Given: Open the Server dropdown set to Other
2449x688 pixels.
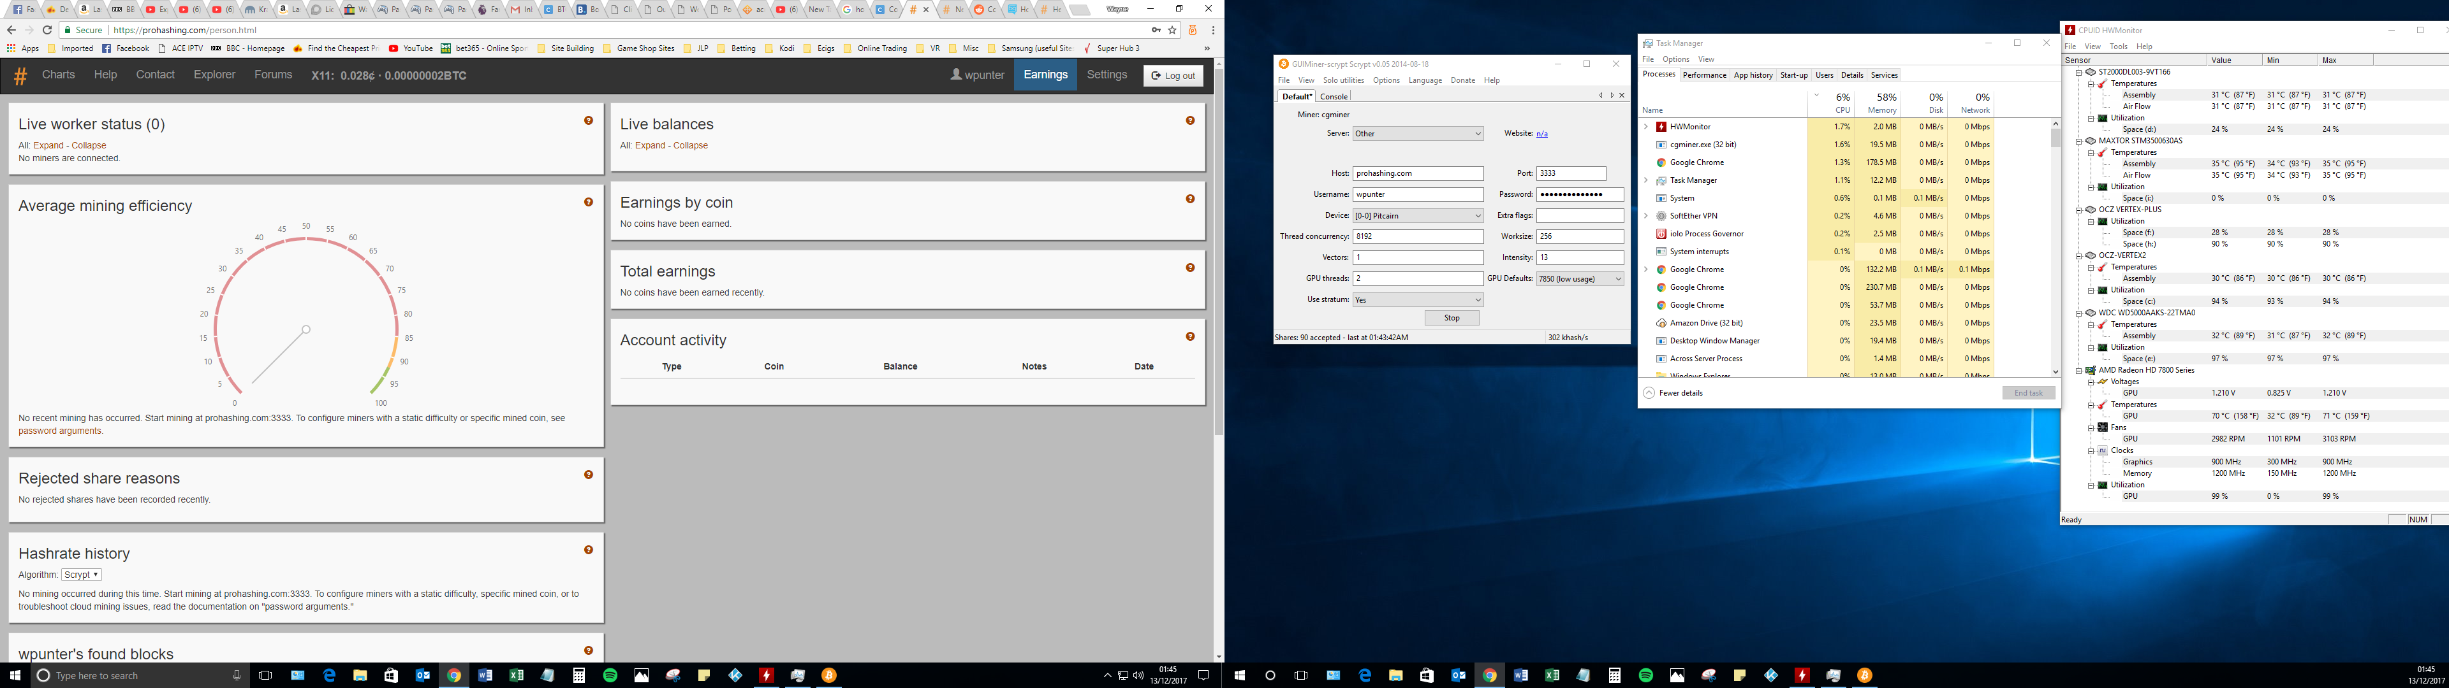Looking at the screenshot, I should tap(1418, 134).
